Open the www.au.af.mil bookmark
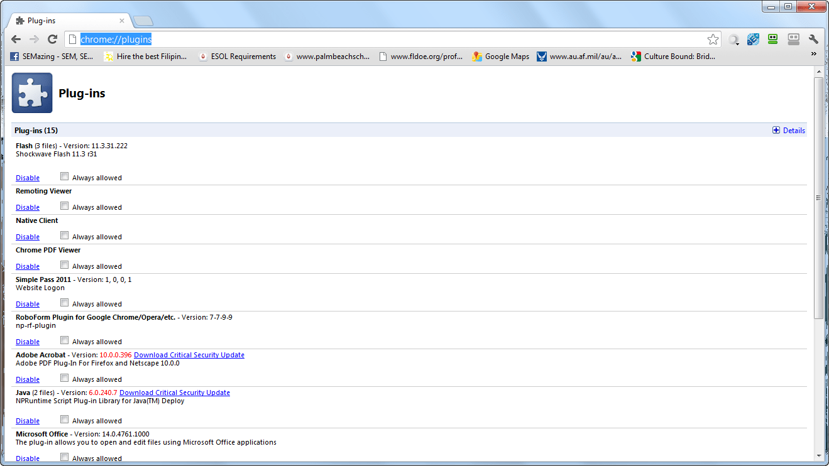 tap(579, 57)
